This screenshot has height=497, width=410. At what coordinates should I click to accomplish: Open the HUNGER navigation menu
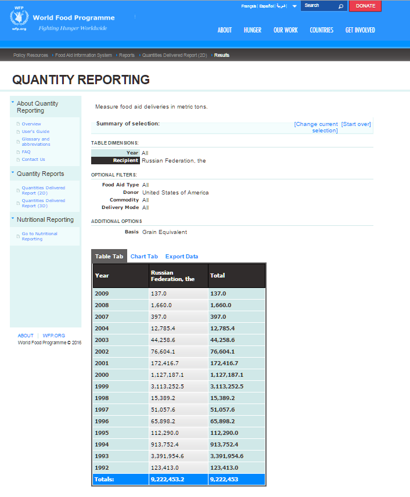253,30
